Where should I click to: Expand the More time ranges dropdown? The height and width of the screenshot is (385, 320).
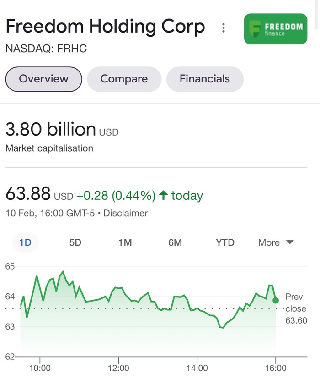coord(276,242)
